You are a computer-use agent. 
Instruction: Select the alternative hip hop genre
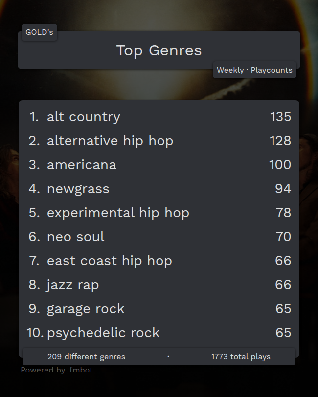110,141
